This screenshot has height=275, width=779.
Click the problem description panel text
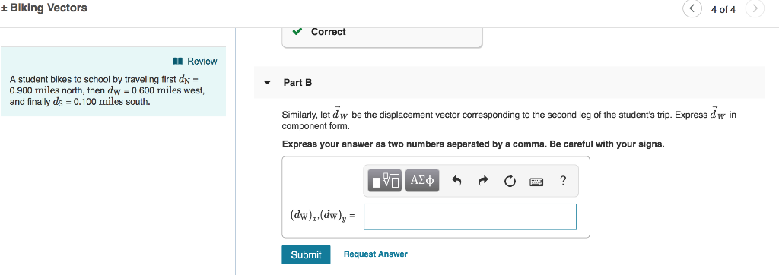coord(107,90)
